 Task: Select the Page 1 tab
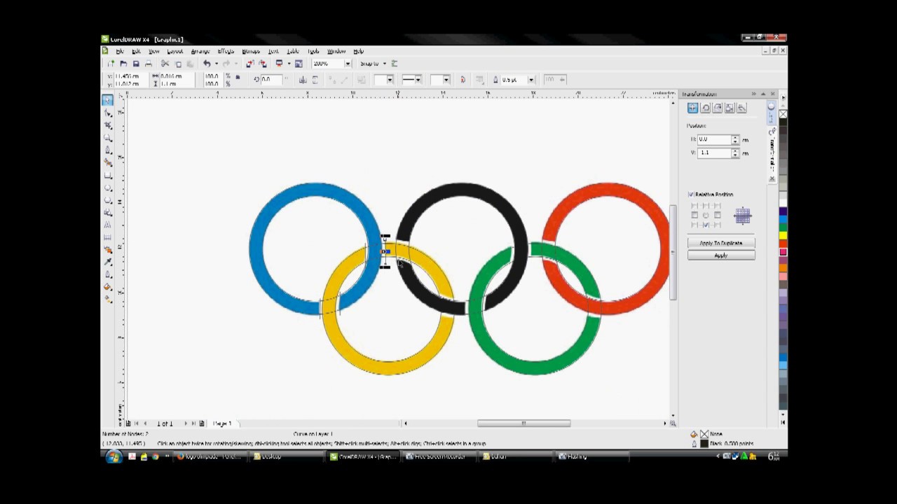pos(222,423)
